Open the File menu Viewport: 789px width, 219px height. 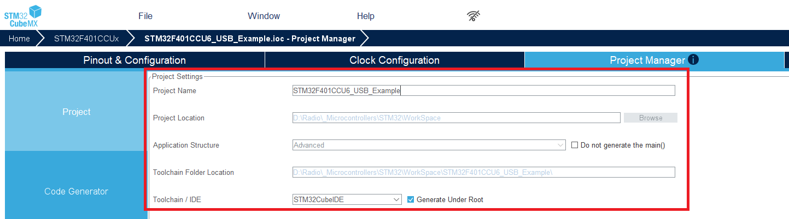145,16
